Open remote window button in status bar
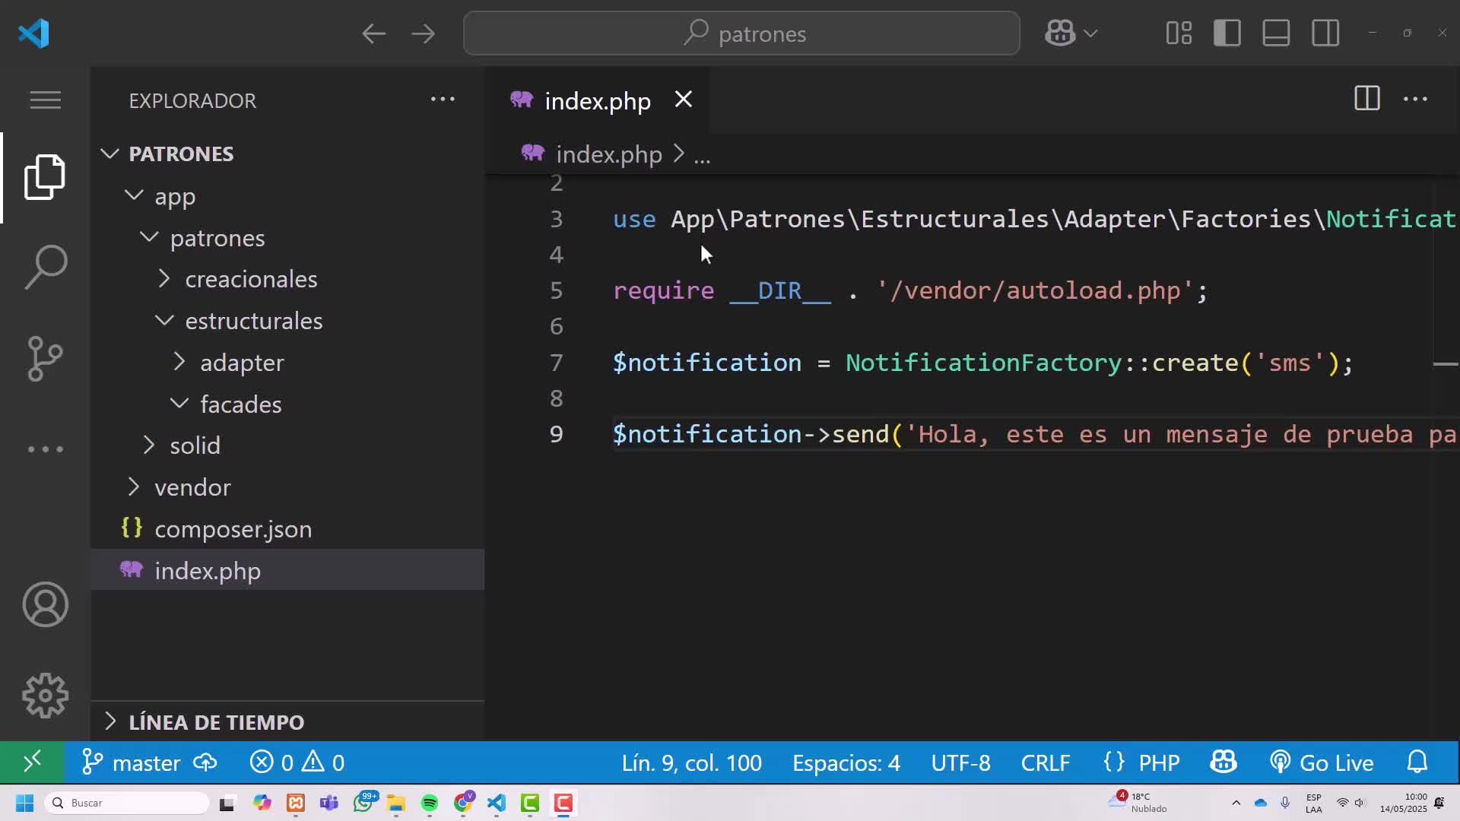Screen dimensions: 1460x821 (32, 762)
